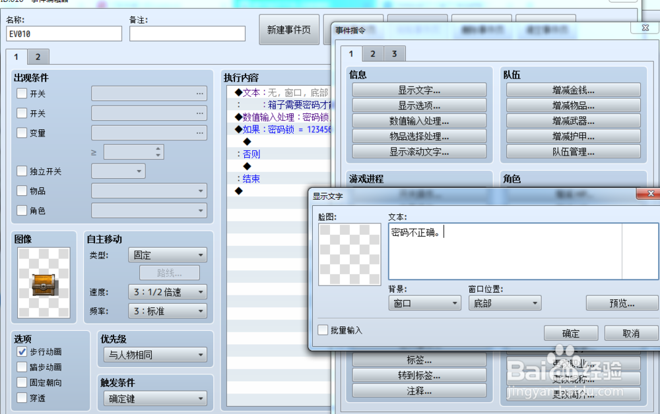Click the 备注 input field

187,34
